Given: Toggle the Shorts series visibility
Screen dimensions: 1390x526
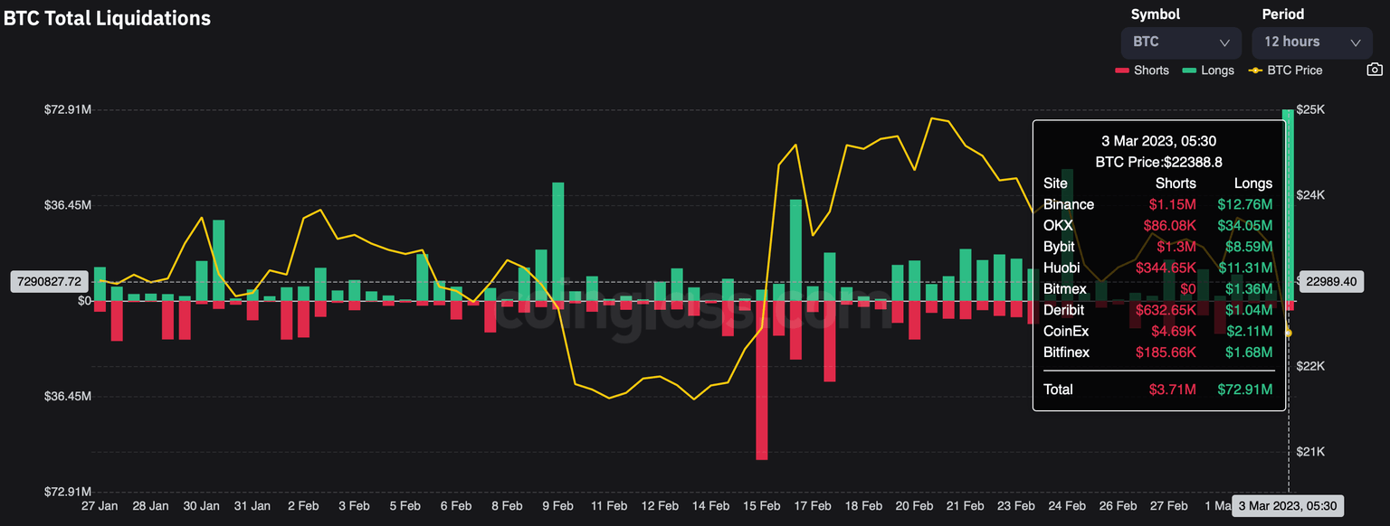Looking at the screenshot, I should [x=1142, y=70].
